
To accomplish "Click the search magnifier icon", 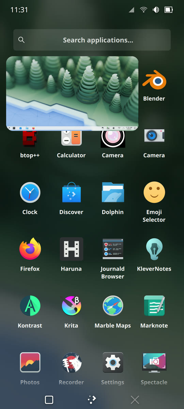I will pos(21,40).
